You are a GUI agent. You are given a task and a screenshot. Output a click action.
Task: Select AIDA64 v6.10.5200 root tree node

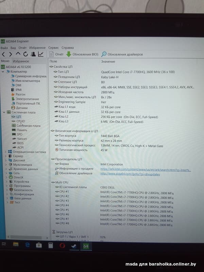pos(16,67)
